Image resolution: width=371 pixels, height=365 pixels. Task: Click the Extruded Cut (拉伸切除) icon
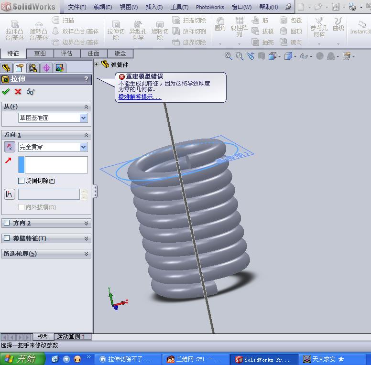coord(116,30)
